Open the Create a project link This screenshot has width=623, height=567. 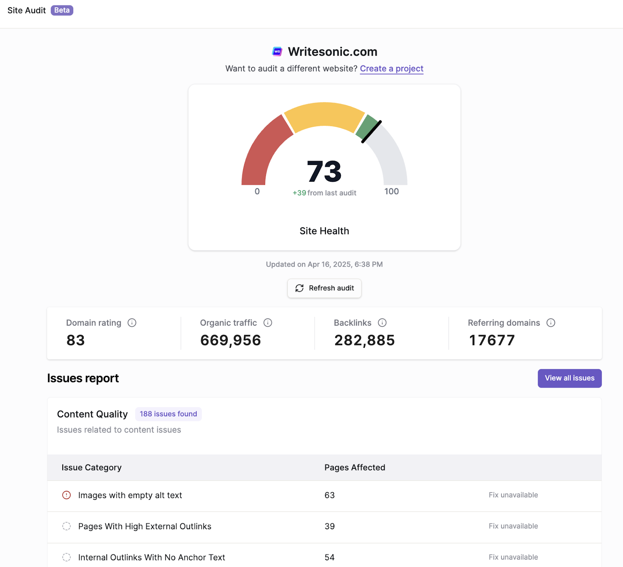392,68
